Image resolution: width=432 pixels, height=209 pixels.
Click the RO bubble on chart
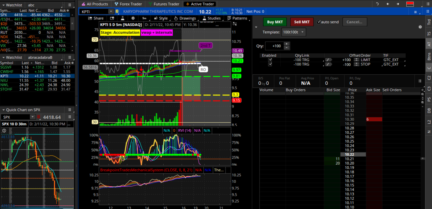(x=203, y=70)
